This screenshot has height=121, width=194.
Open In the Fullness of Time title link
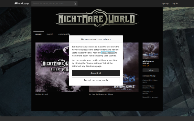101,94
